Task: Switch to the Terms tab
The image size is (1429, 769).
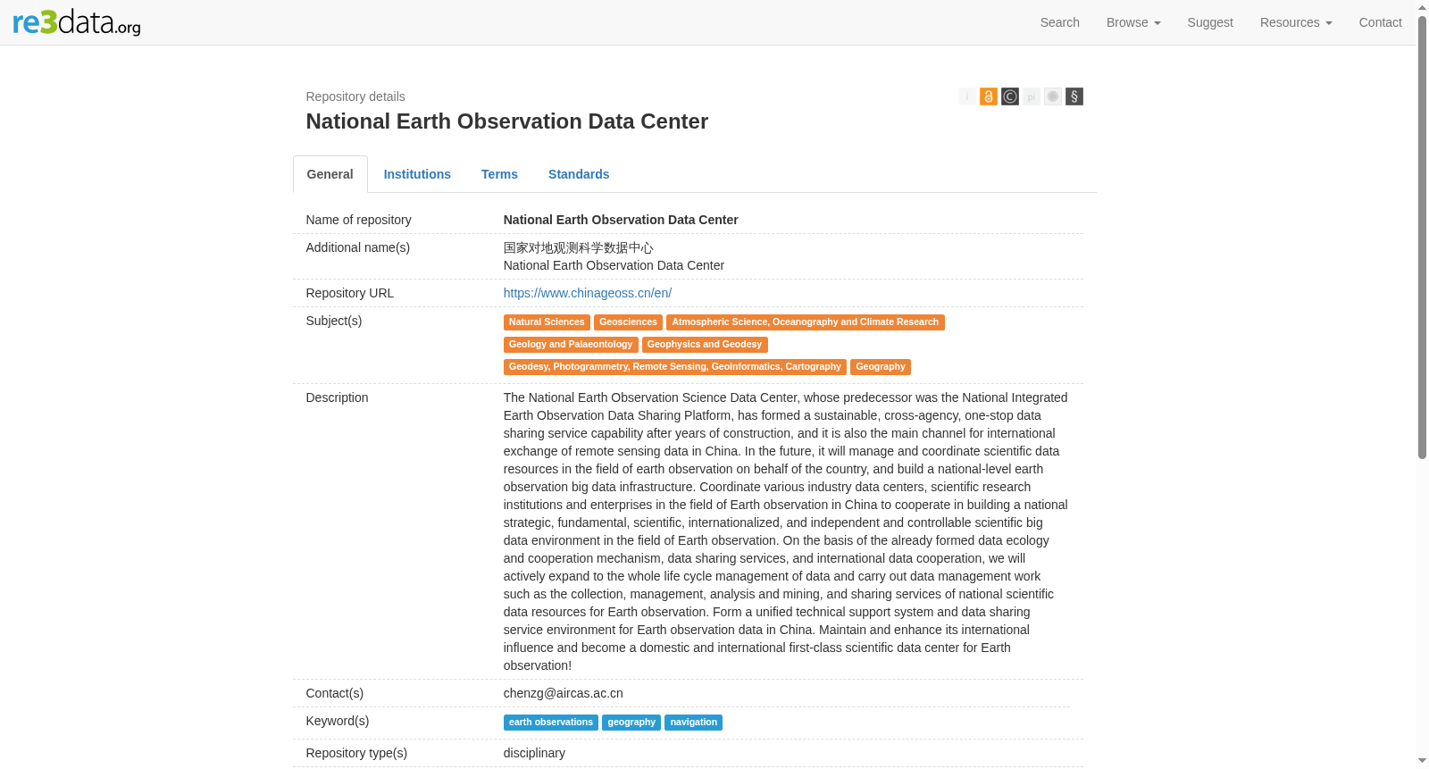Action: point(499,174)
